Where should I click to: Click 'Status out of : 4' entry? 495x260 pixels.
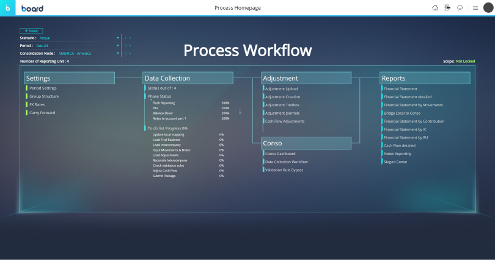point(161,88)
